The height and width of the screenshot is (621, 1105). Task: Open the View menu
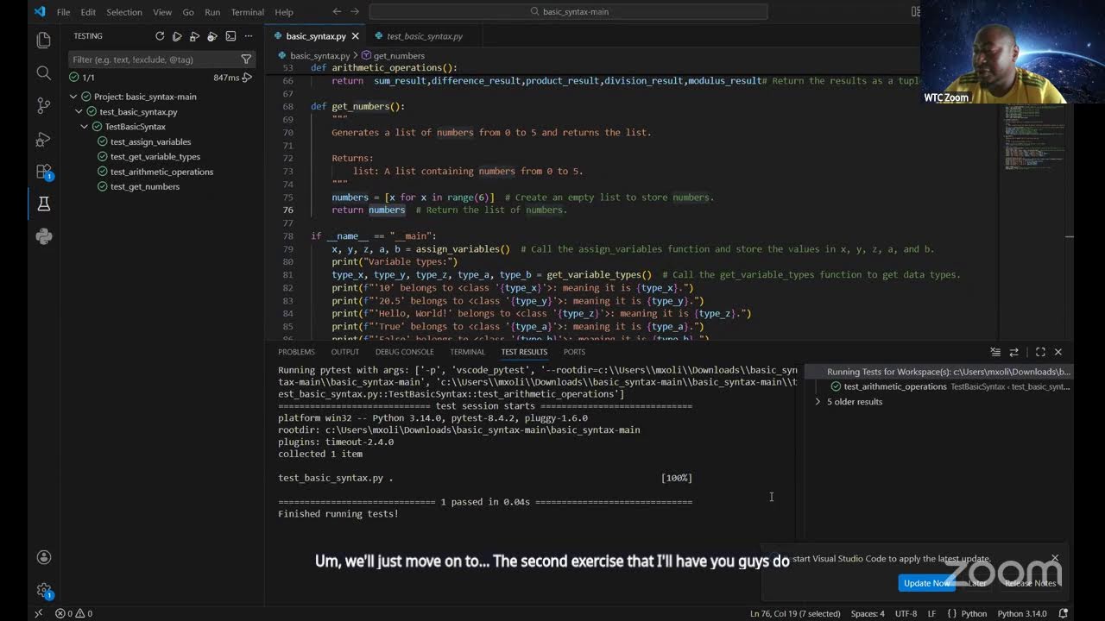coord(162,12)
